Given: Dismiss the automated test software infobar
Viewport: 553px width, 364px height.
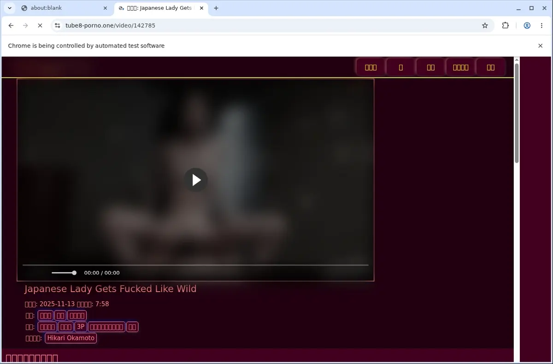Looking at the screenshot, I should tap(540, 46).
